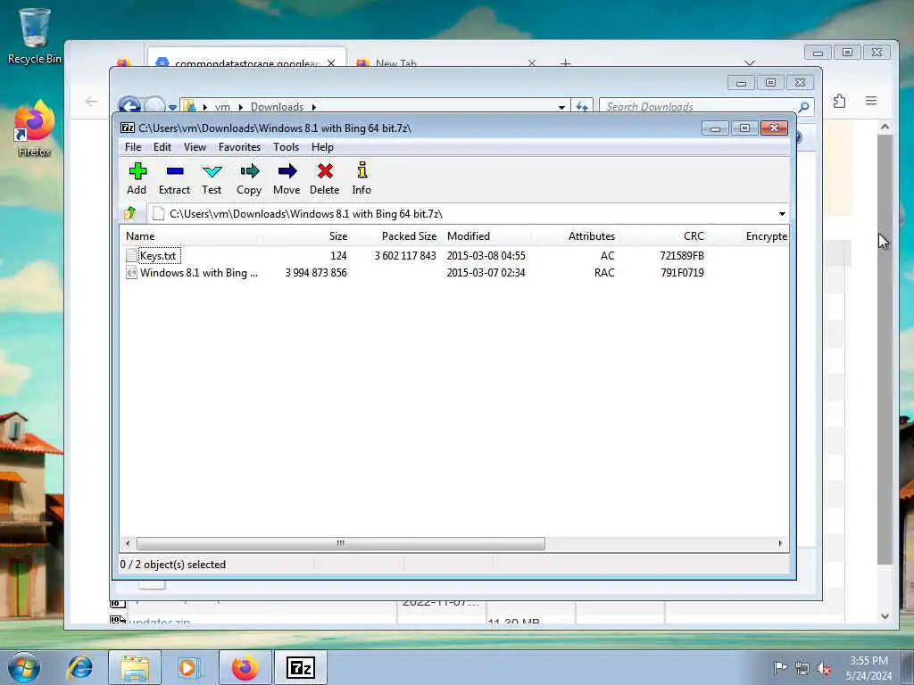Click the modified date 2015-03-07 02:34

(x=486, y=273)
